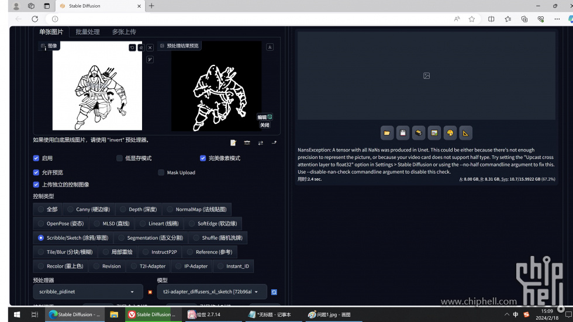
Task: Click the output gallery image placeholder
Action: [x=426, y=75]
